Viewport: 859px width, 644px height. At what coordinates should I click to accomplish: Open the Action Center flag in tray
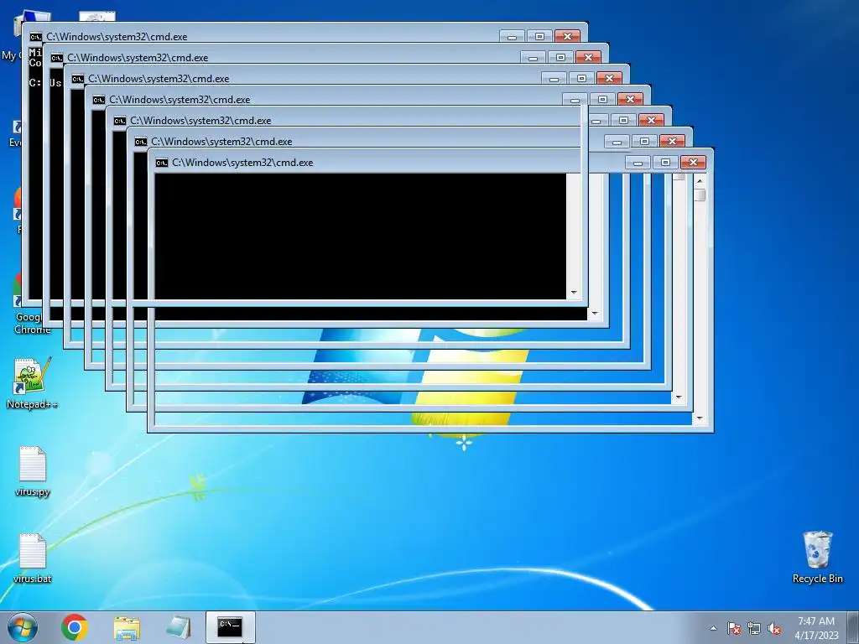(734, 628)
